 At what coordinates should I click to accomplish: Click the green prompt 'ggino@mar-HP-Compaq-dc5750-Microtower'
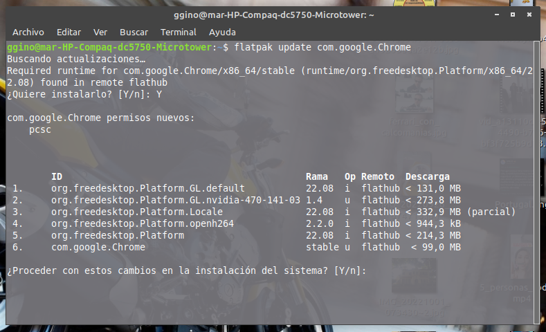[x=109, y=47]
